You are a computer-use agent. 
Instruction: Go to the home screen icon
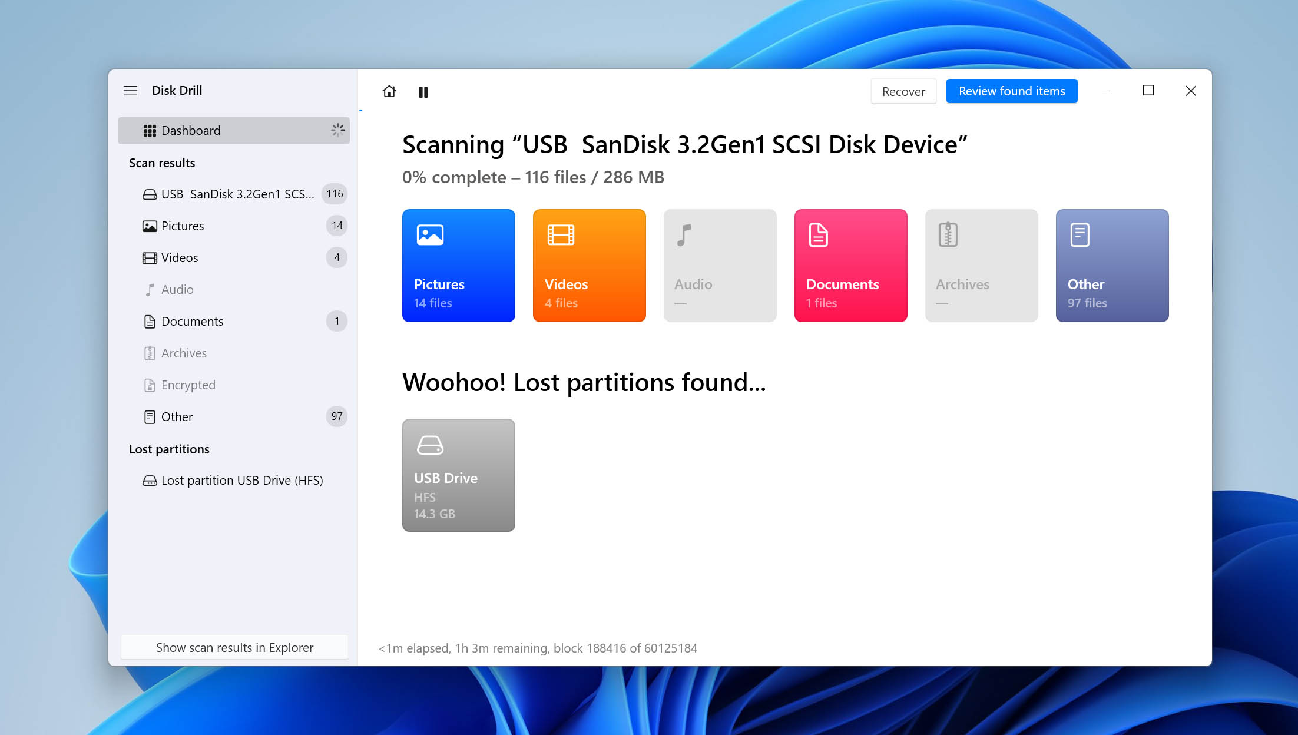[389, 91]
